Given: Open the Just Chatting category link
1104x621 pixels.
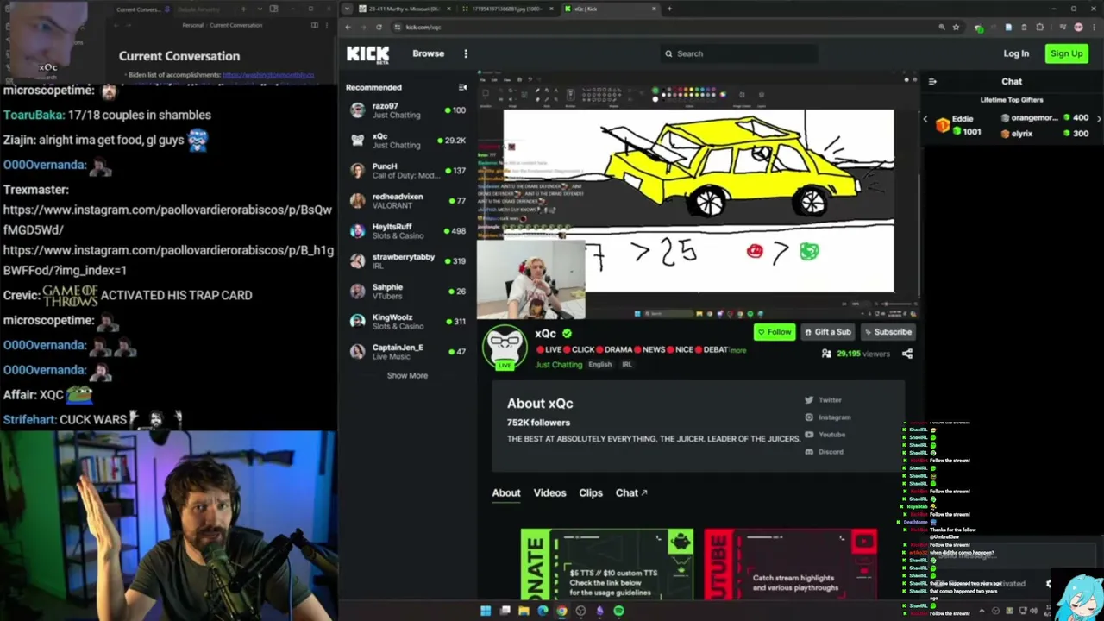Looking at the screenshot, I should click(558, 365).
